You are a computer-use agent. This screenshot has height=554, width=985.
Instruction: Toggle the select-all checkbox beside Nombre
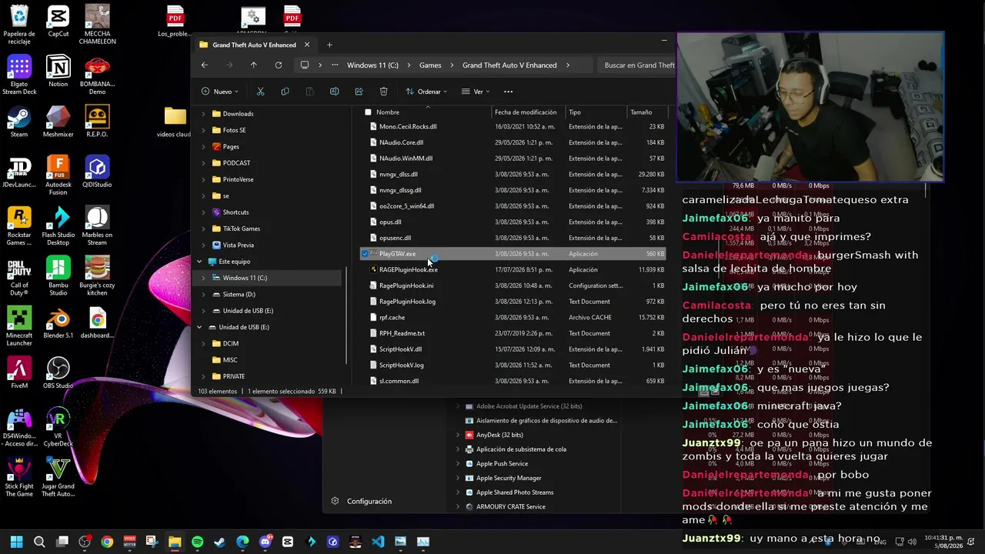tap(368, 112)
